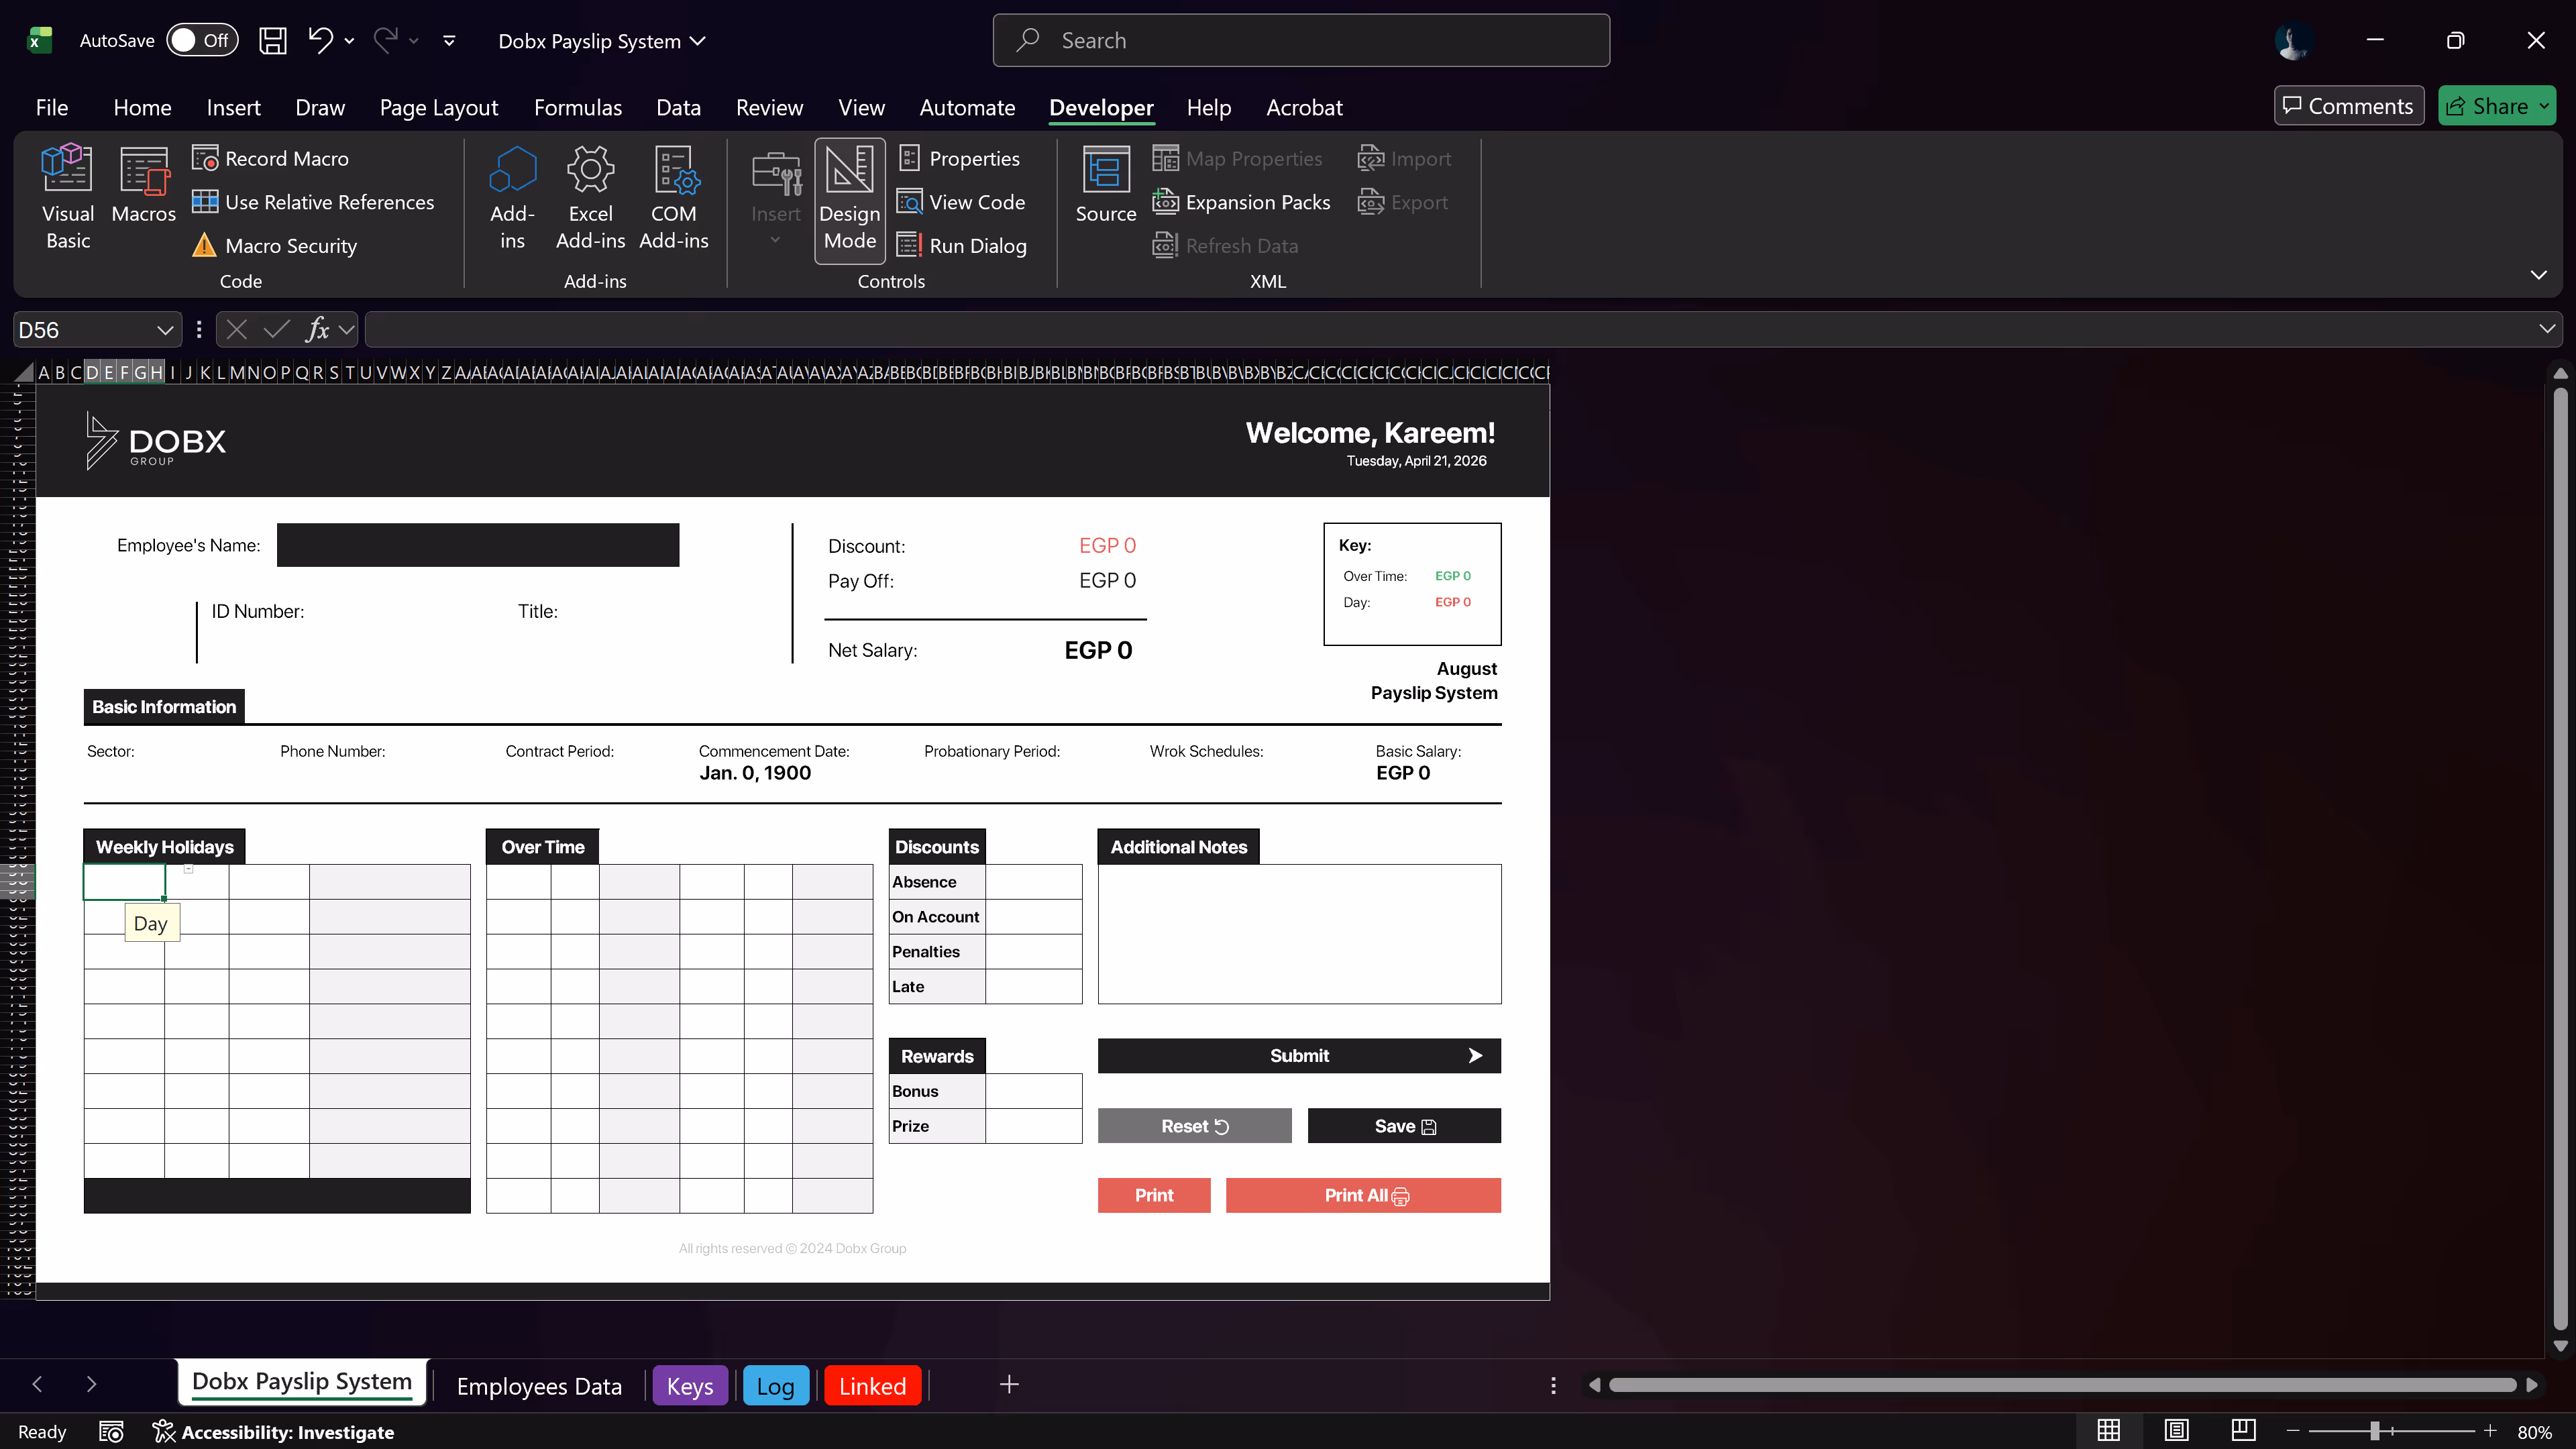Go to the next sheet with the arrow
The width and height of the screenshot is (2576, 1449).
(91, 1384)
